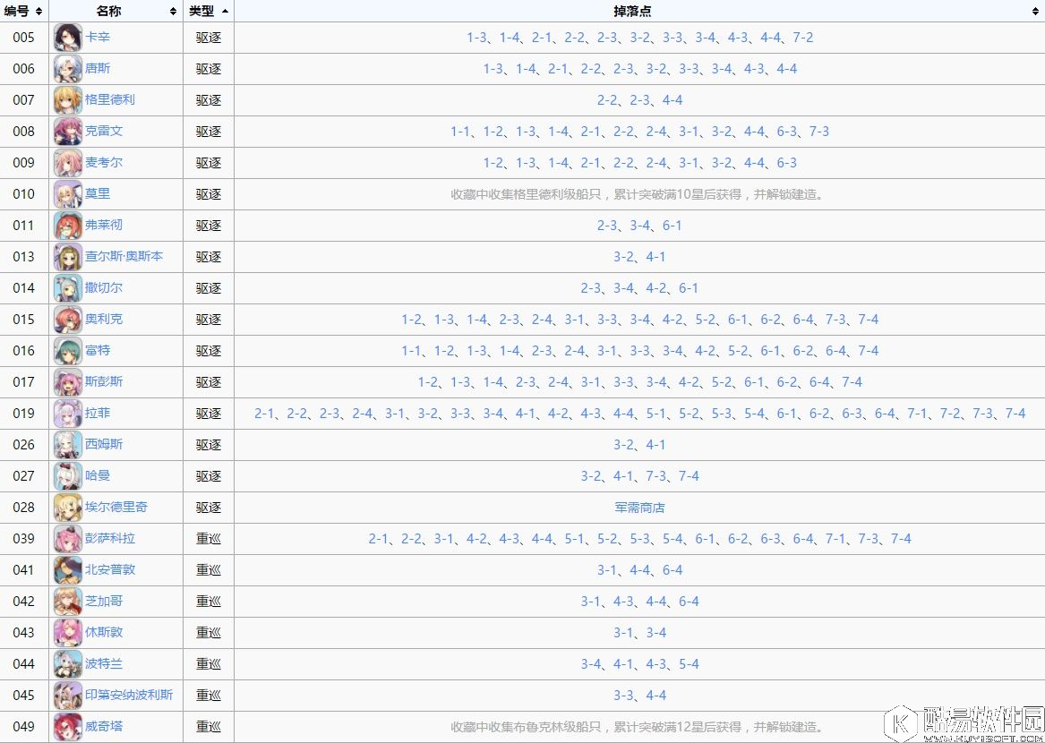Click the 威奇塔 character portrait icon
This screenshot has width=1045, height=743.
pos(67,727)
